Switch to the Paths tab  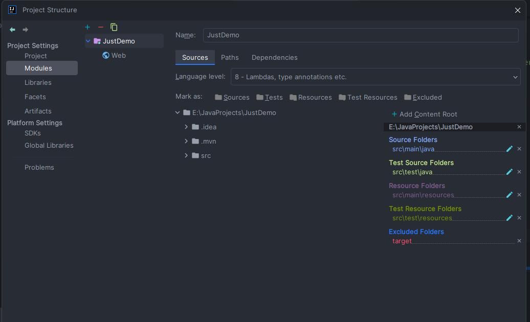point(230,57)
